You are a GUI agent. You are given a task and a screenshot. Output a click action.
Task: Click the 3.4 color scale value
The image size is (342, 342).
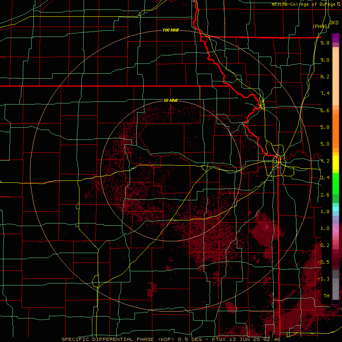pyautogui.click(x=325, y=178)
